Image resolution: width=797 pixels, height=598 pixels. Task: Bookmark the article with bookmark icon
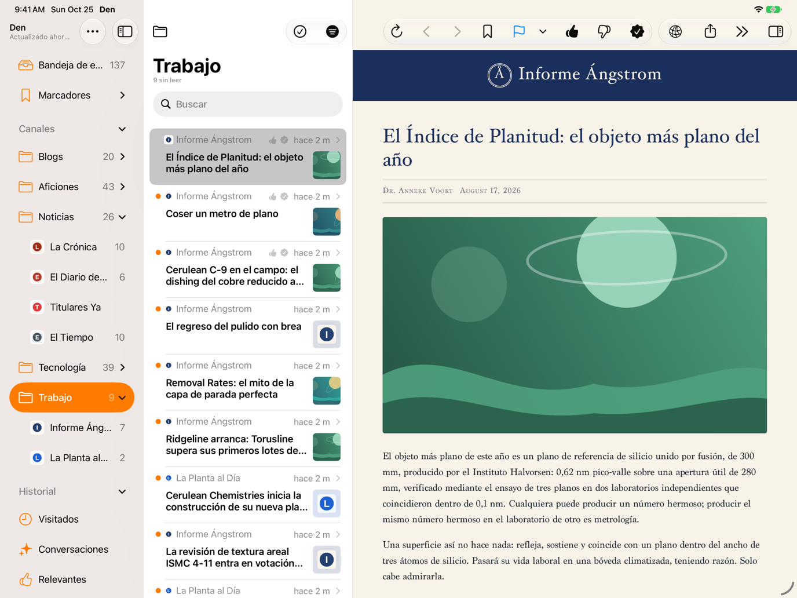click(487, 31)
